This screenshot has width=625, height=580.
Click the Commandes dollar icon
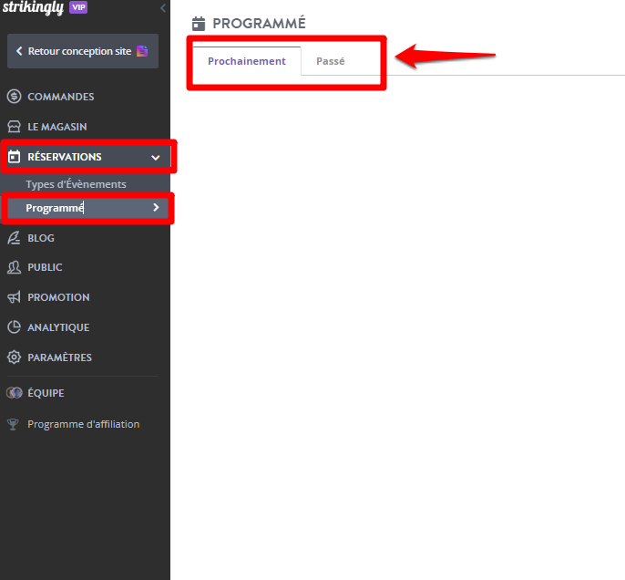(14, 97)
